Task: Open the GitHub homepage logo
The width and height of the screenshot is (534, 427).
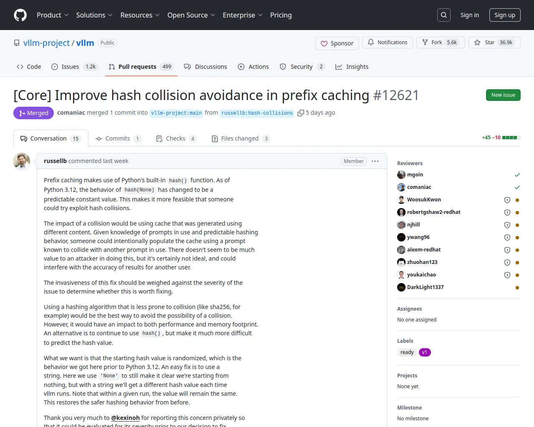Action: (20, 15)
